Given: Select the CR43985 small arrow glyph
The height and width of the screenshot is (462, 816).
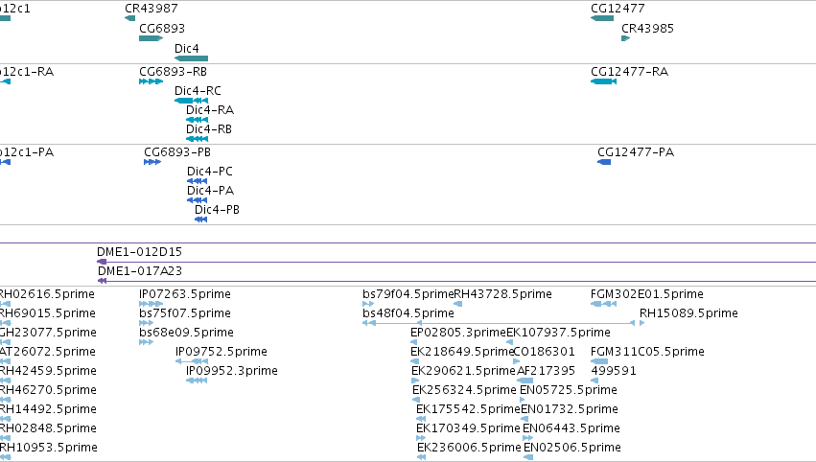Looking at the screenshot, I should (x=625, y=38).
